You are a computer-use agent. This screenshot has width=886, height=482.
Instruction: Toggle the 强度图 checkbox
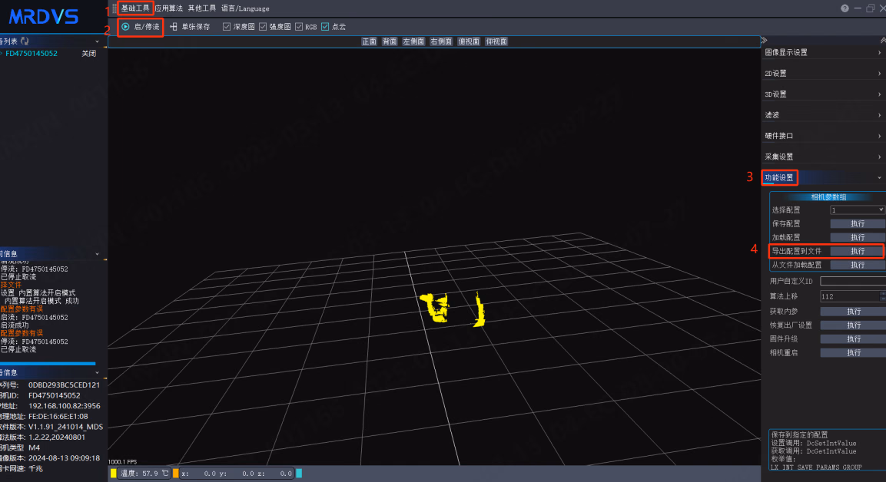tap(263, 27)
